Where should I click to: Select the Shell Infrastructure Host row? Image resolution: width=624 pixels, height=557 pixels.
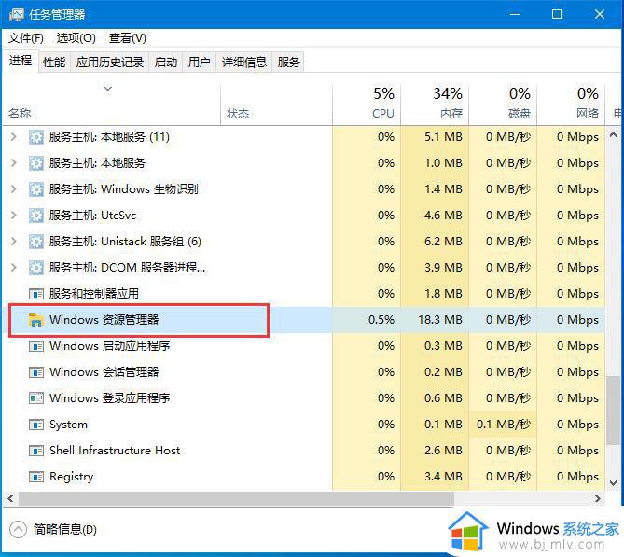tap(304, 451)
